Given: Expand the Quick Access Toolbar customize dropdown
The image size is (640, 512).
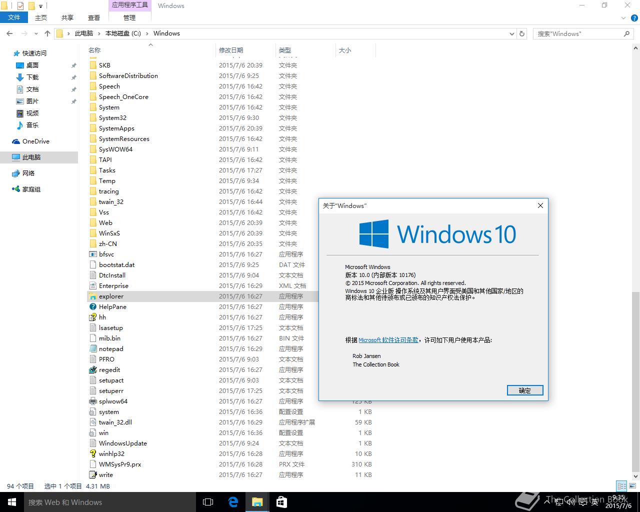Looking at the screenshot, I should coord(41,6).
